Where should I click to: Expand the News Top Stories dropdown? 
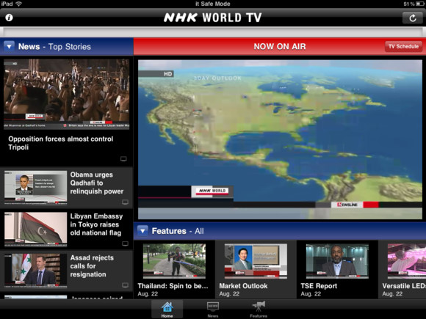(x=10, y=46)
